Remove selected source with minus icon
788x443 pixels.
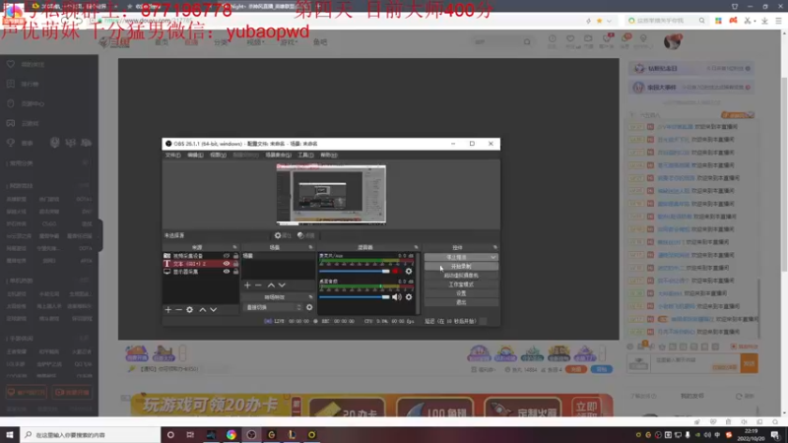coord(178,309)
